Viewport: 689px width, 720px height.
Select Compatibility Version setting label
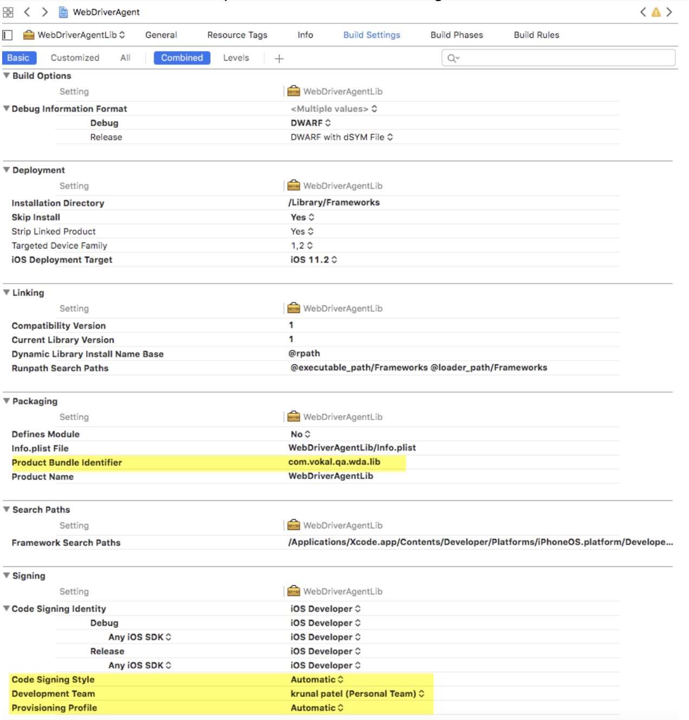pos(58,325)
